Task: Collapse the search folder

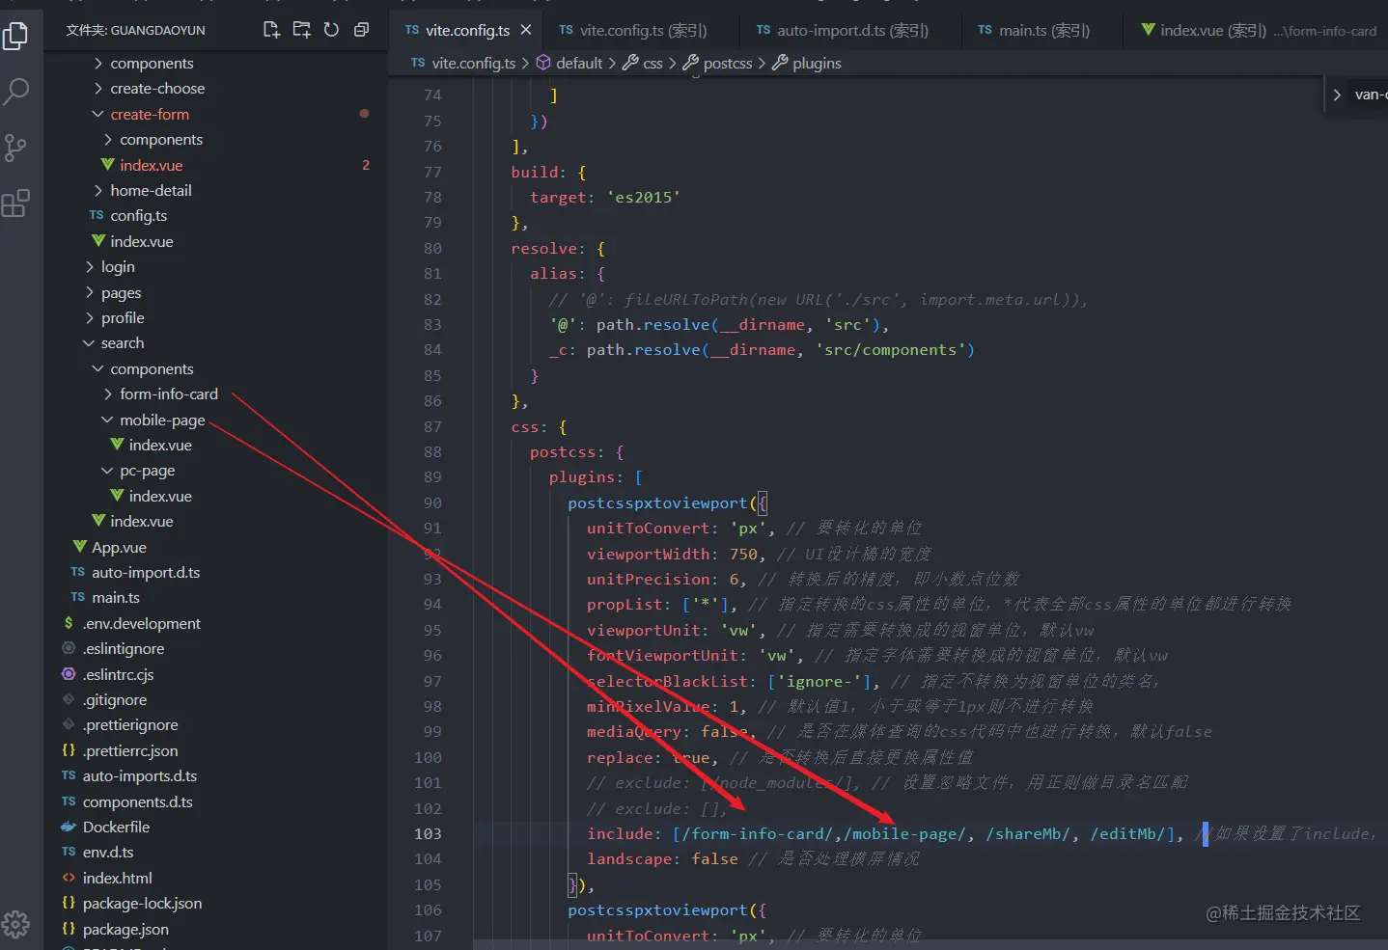Action: pyautogui.click(x=123, y=343)
